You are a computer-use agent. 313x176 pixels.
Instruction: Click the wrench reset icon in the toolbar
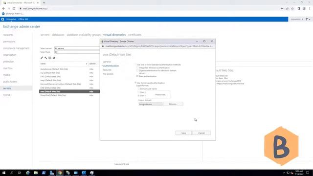(45, 58)
